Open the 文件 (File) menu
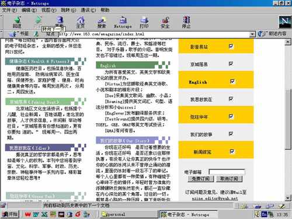This screenshot has width=292, height=219. (x=9, y=10)
